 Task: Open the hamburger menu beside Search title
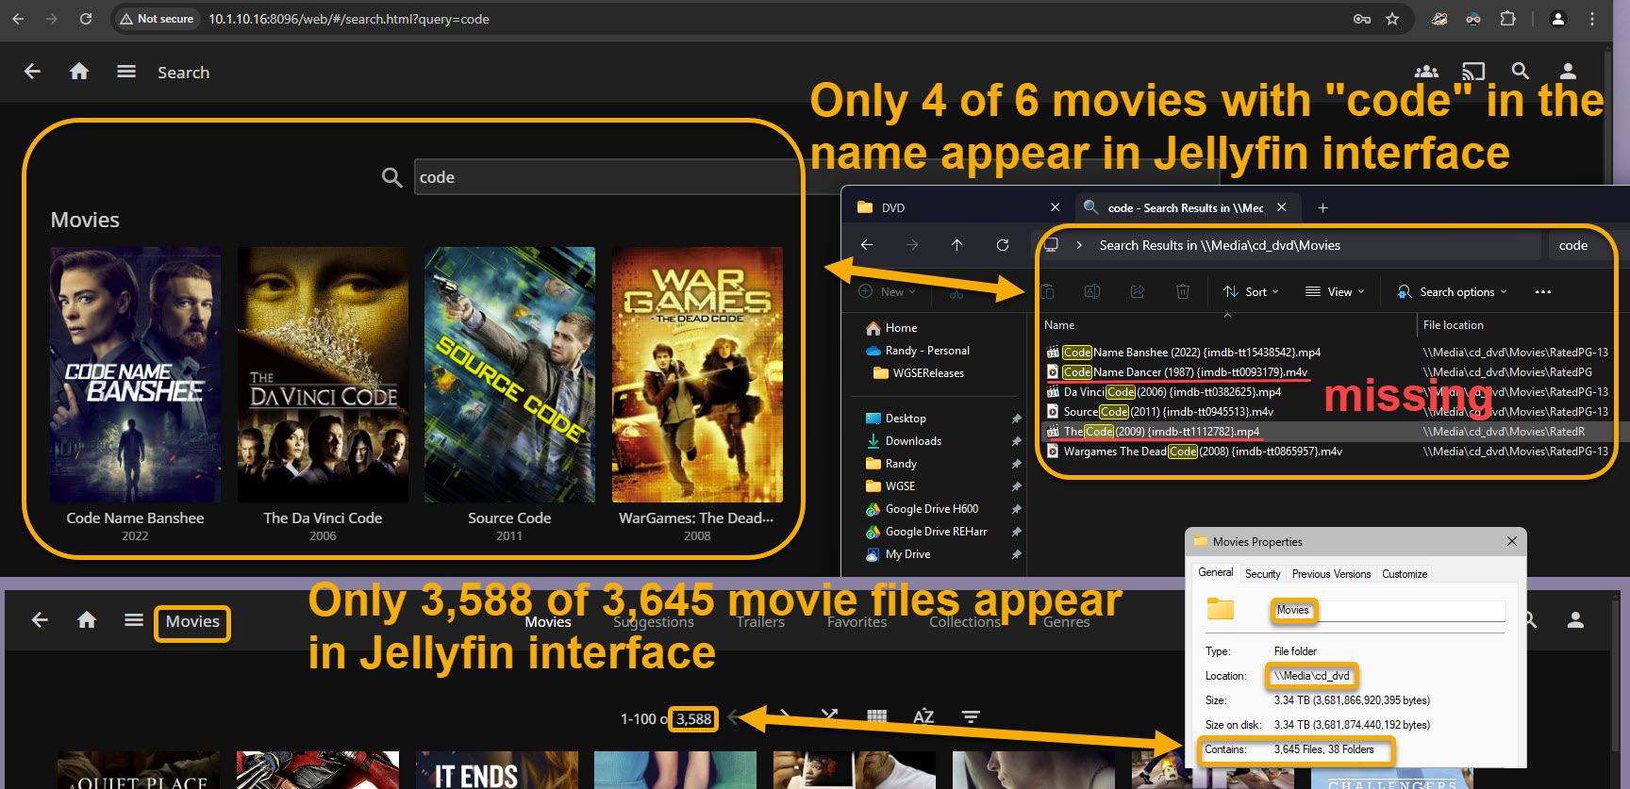click(126, 72)
